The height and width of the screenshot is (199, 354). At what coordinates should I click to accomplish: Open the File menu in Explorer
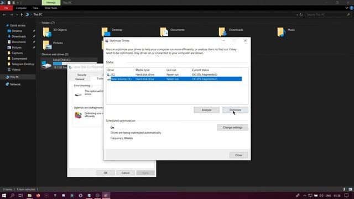point(6,8)
